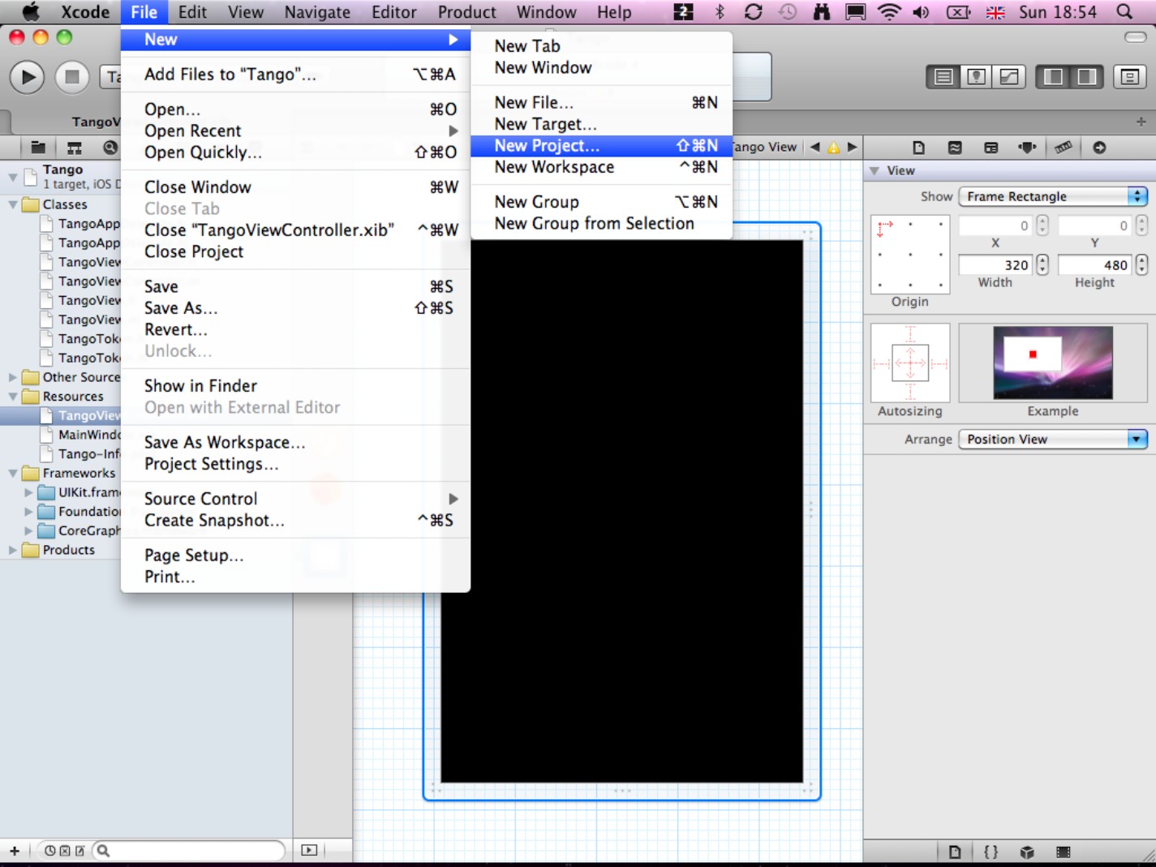This screenshot has height=867, width=1156.
Task: Click the Width input field showing 320
Action: (995, 264)
